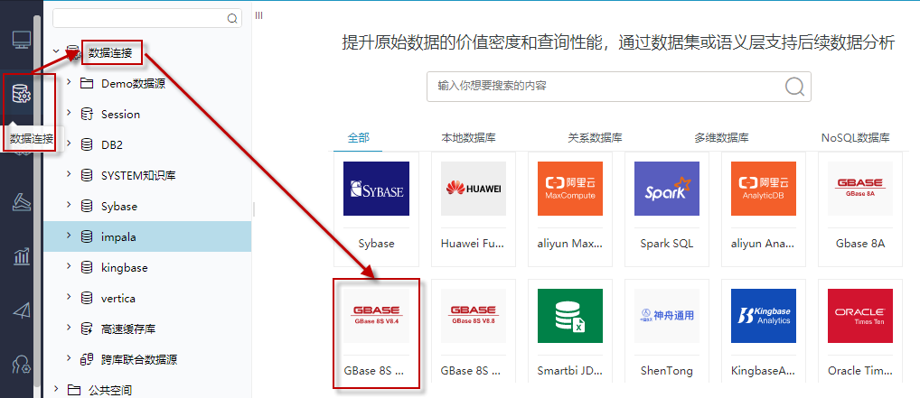Switch to the NoSQL数据库 tab
Image resolution: width=920 pixels, height=398 pixels.
pyautogui.click(x=856, y=138)
